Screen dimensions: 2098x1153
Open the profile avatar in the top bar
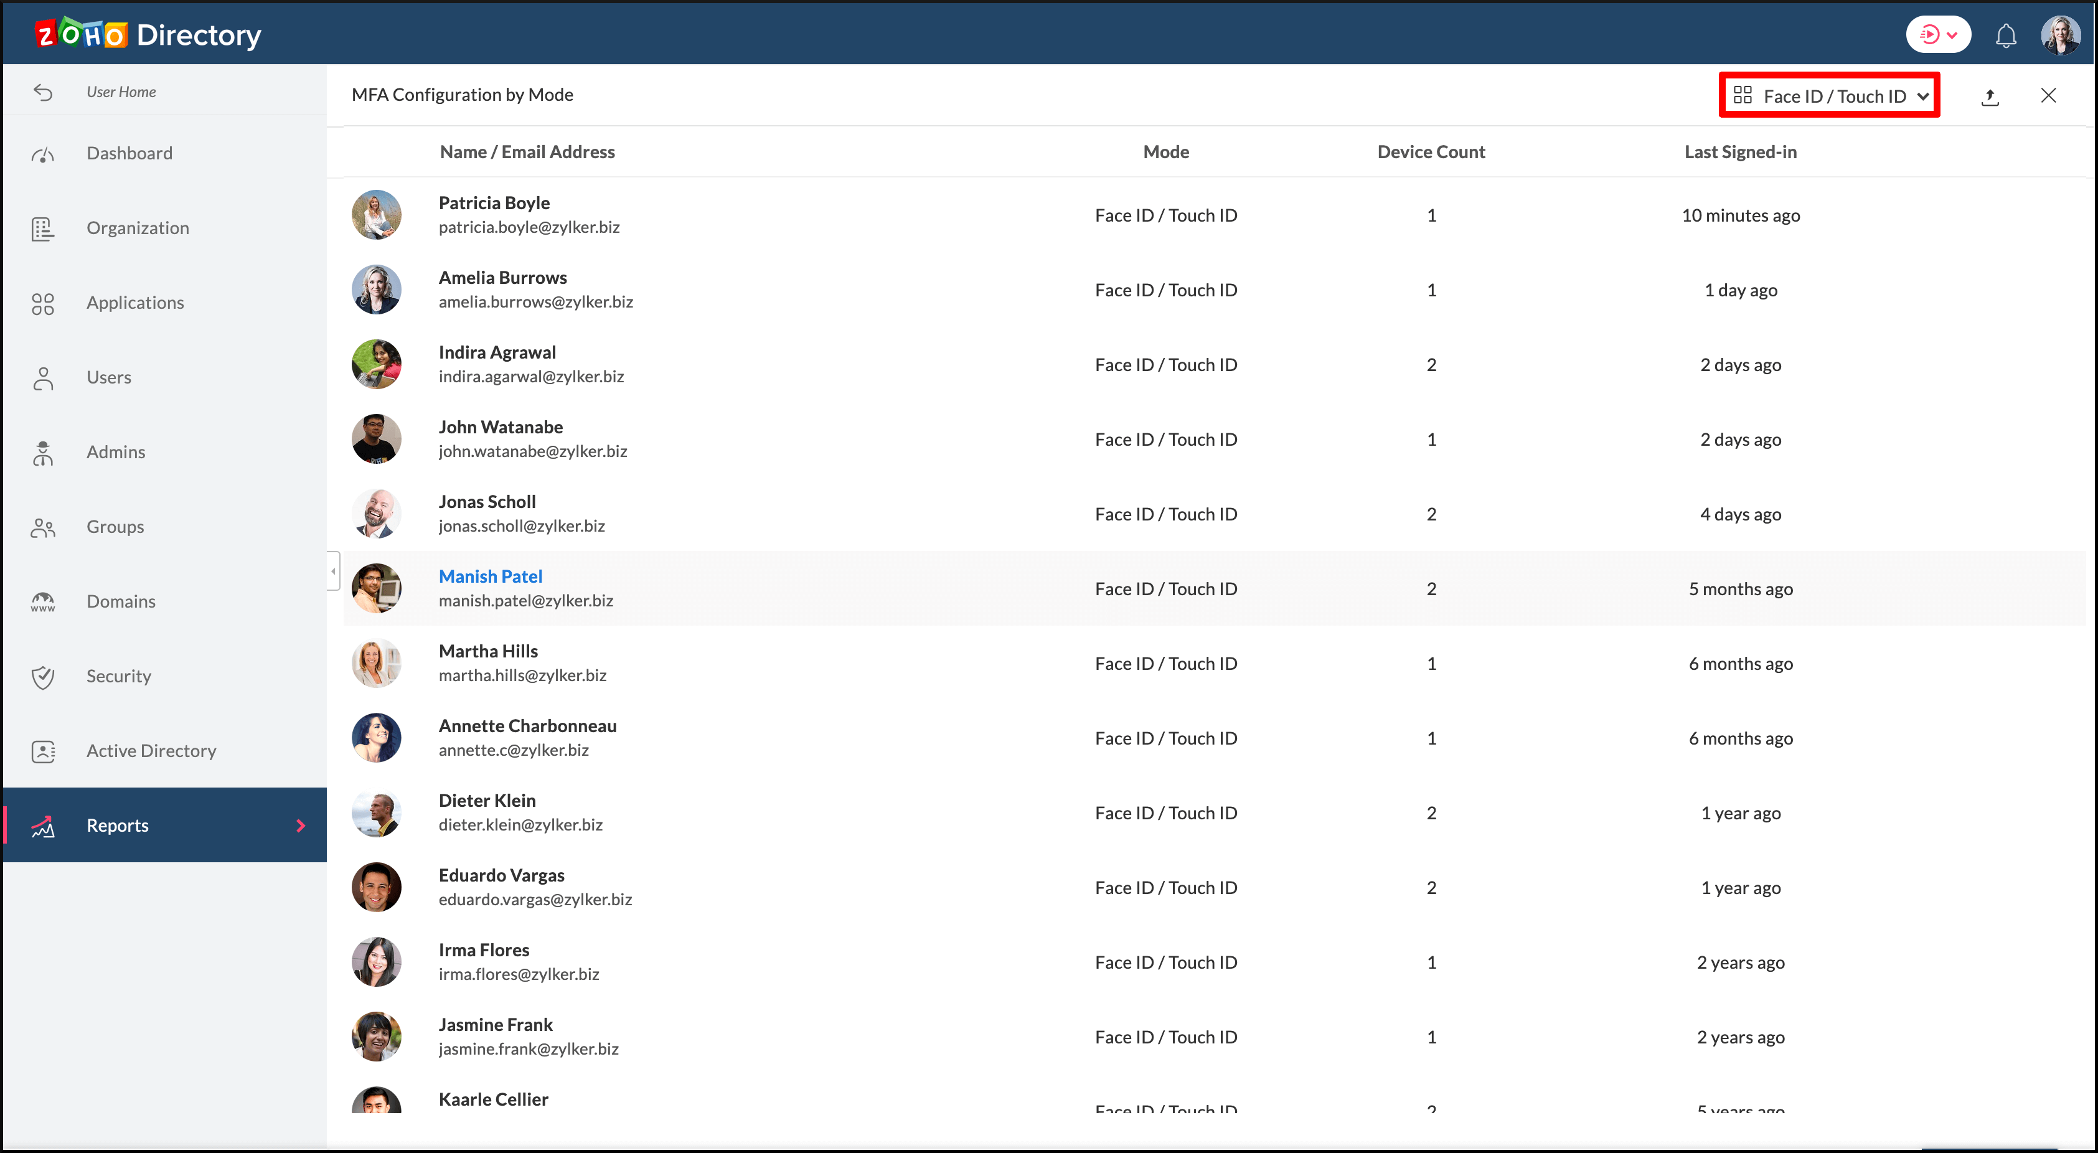tap(2060, 36)
